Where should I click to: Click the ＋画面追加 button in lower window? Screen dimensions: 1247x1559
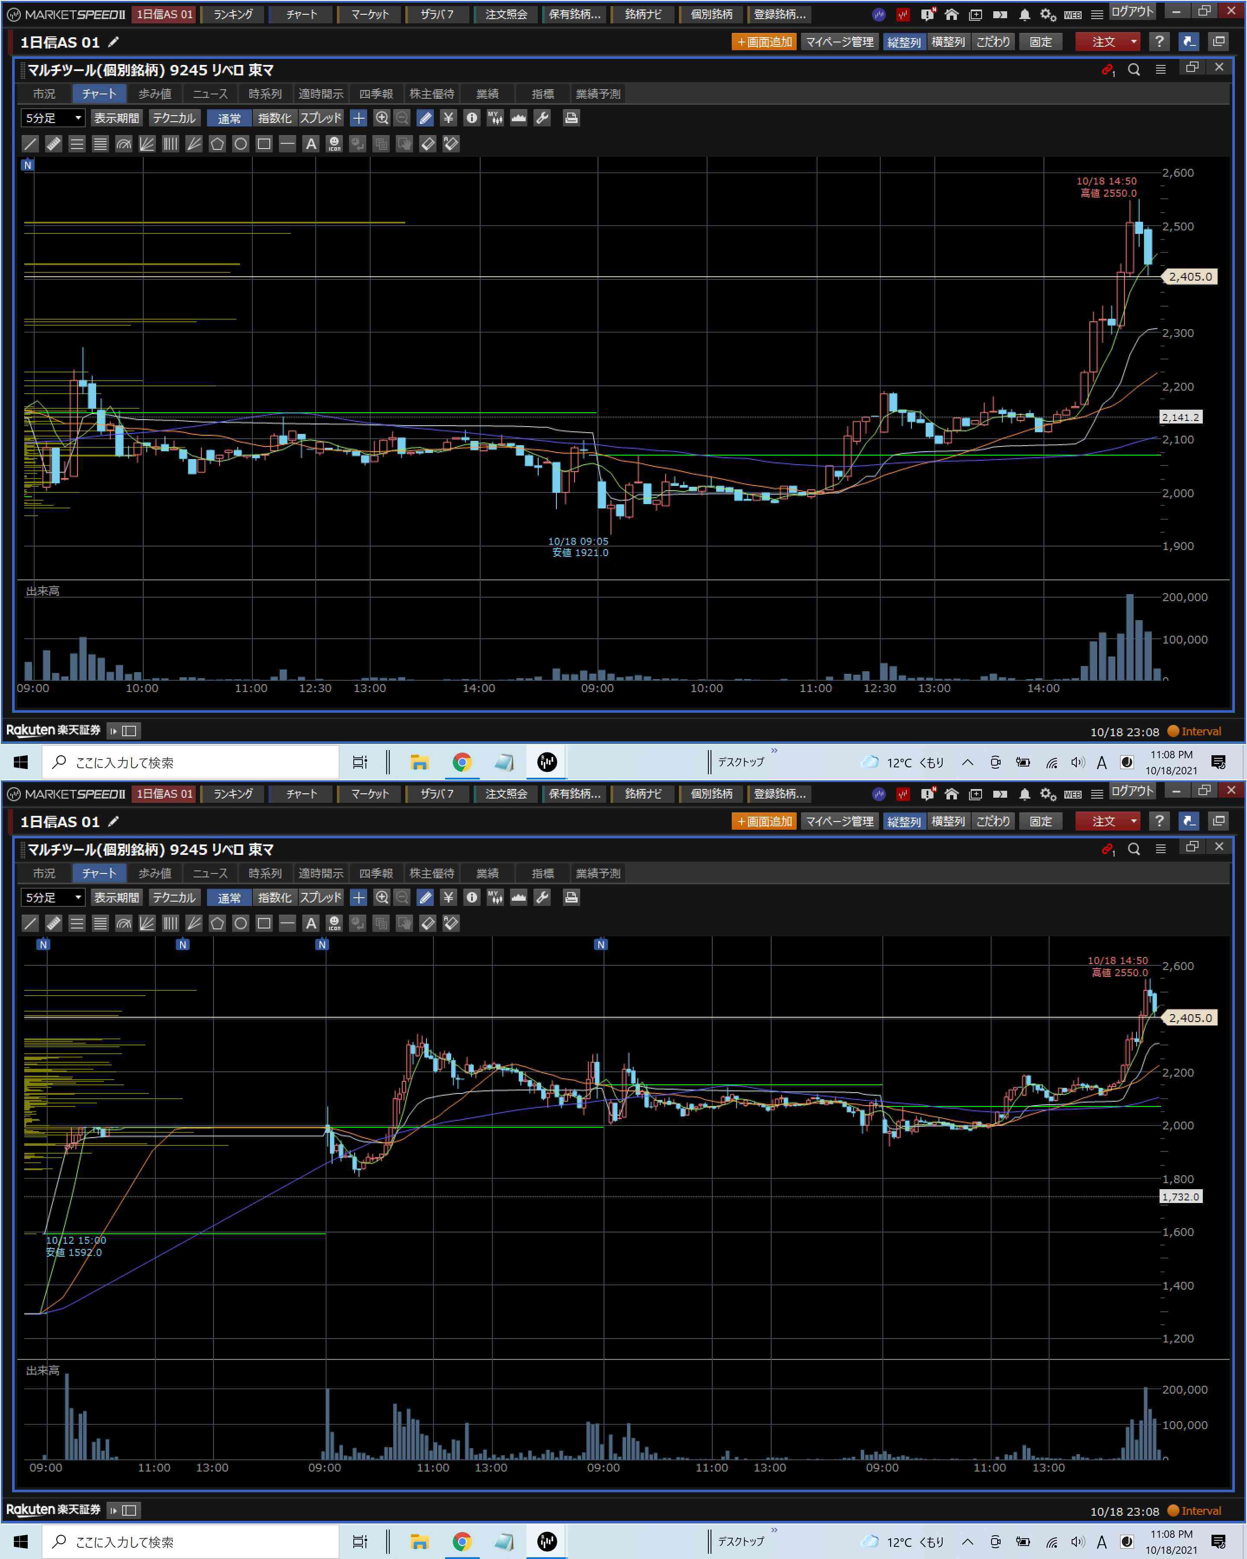[x=764, y=822]
